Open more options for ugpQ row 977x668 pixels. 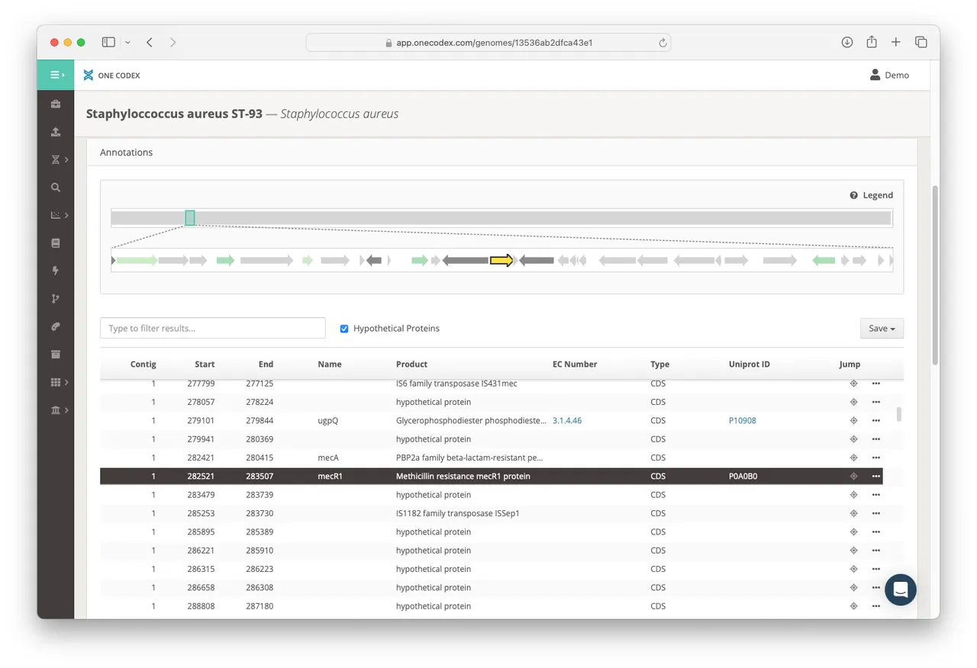point(875,421)
